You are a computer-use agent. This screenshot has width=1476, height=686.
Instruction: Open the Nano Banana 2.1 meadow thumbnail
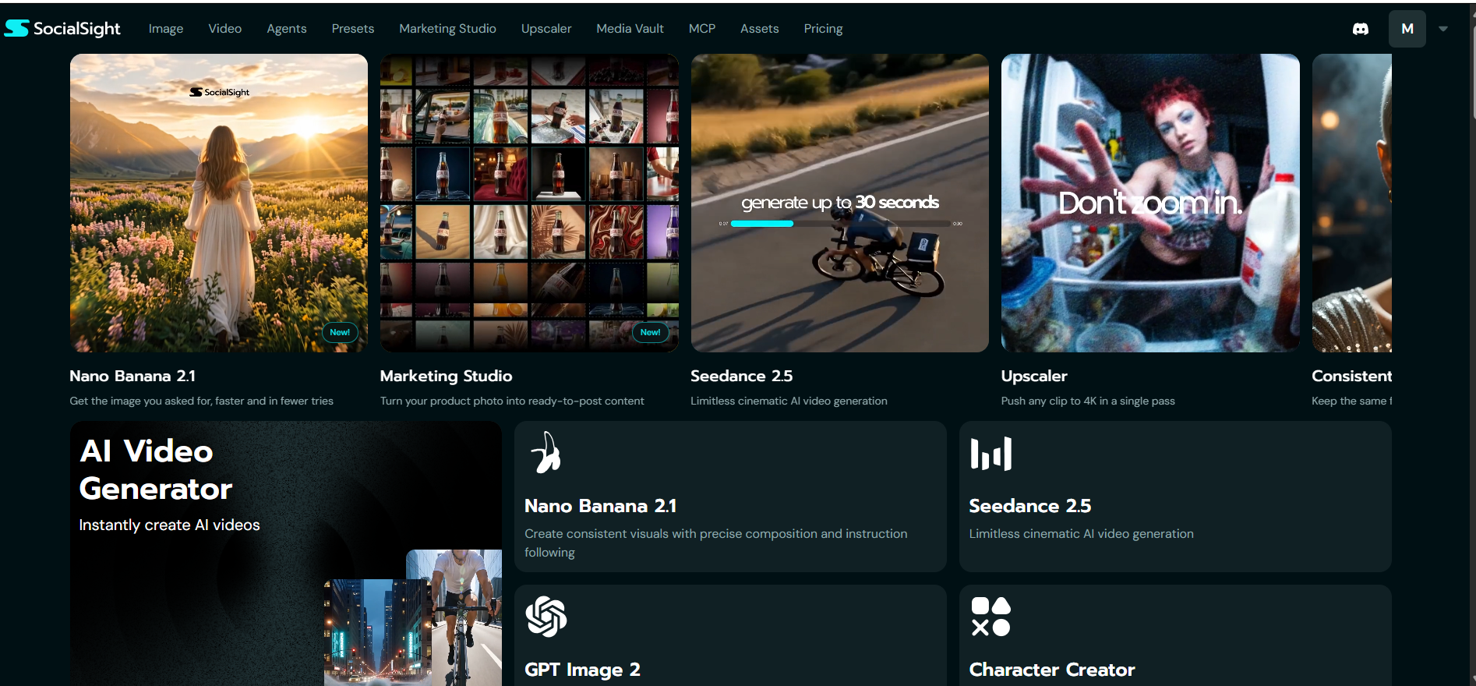click(218, 203)
